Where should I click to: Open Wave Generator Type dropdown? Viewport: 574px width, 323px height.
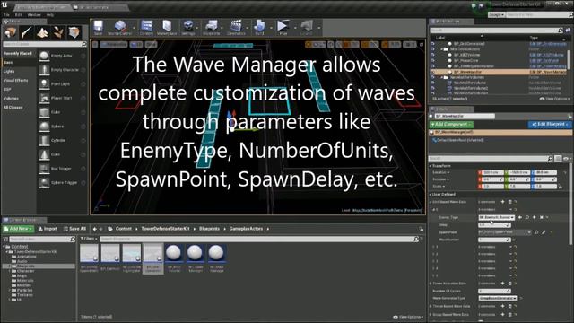tap(498, 299)
